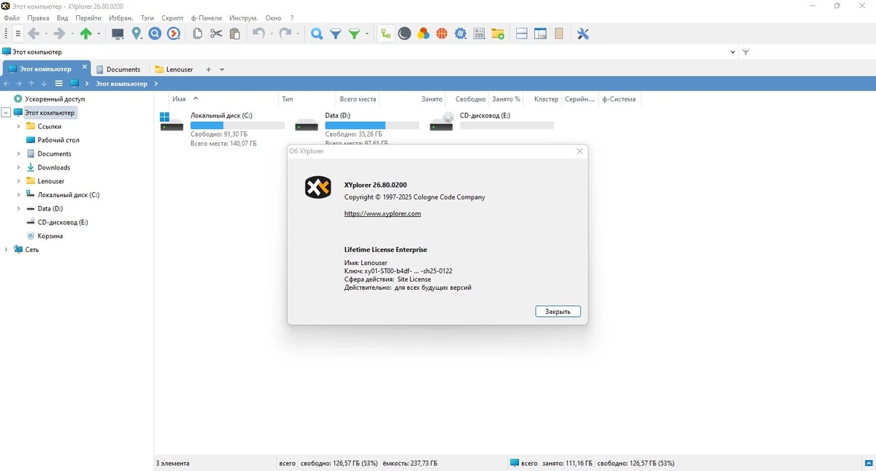876x471 pixels.
Task: Click the green funnel filter icon
Action: (354, 34)
